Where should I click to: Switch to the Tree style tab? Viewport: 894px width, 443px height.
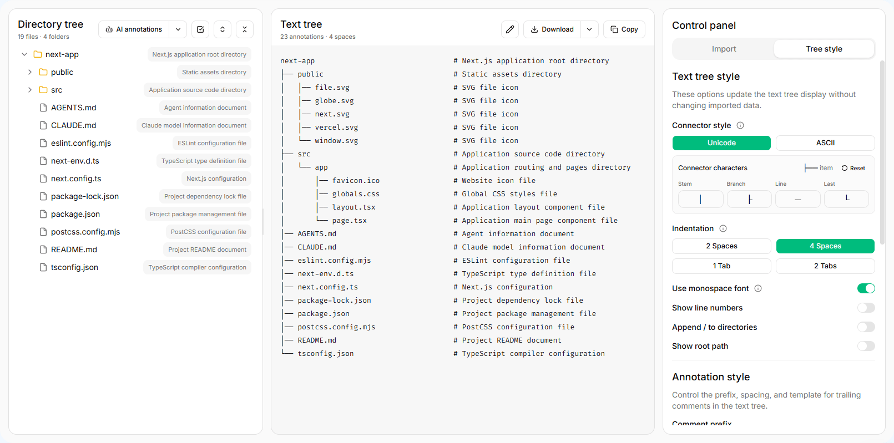pos(824,49)
